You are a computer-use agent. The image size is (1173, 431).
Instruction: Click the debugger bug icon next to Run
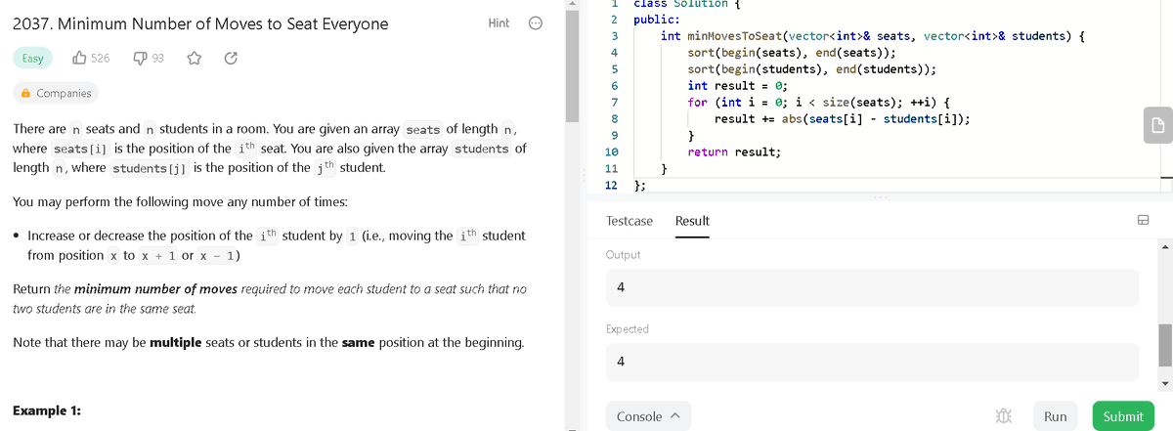click(1003, 416)
